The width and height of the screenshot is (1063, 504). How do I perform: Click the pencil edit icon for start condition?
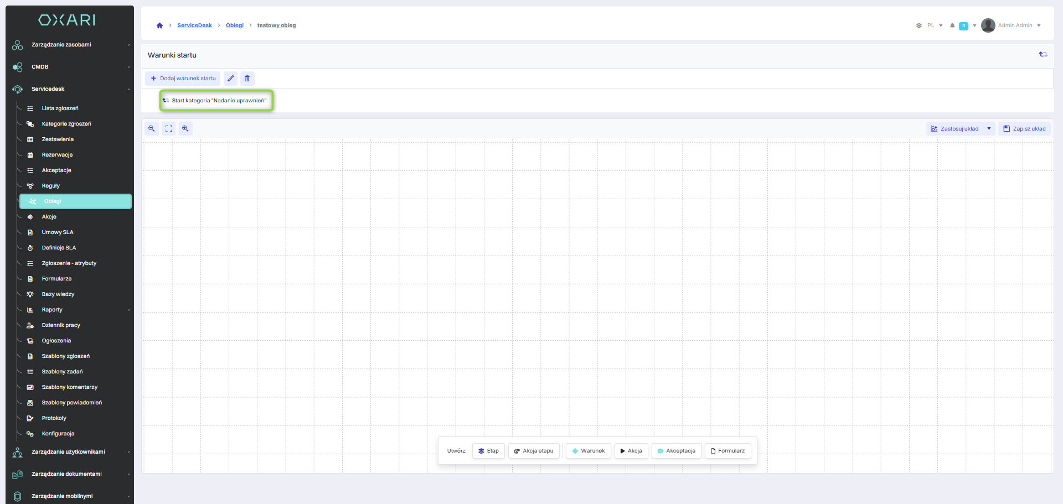(x=230, y=79)
